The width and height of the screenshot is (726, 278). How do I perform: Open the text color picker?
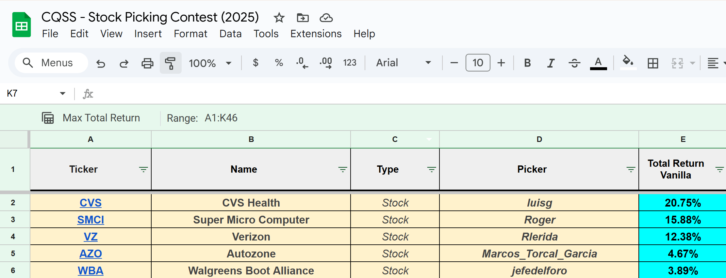[x=598, y=63]
